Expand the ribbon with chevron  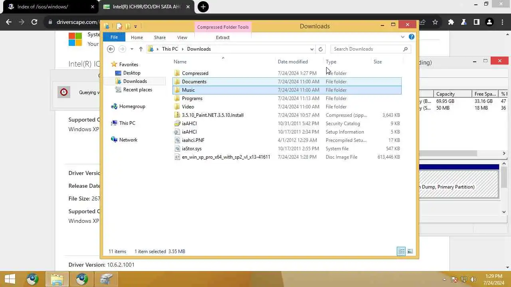click(x=402, y=37)
